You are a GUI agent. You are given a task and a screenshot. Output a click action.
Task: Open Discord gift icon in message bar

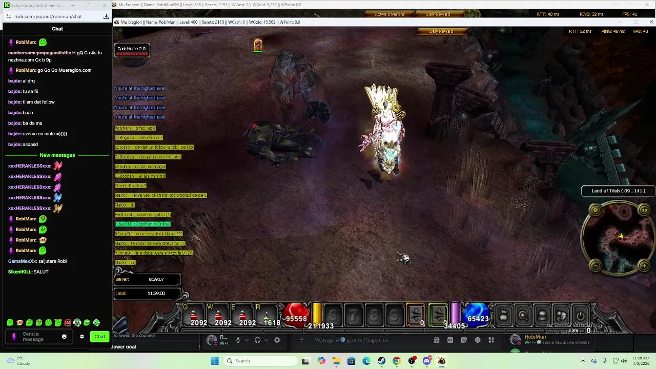437,340
